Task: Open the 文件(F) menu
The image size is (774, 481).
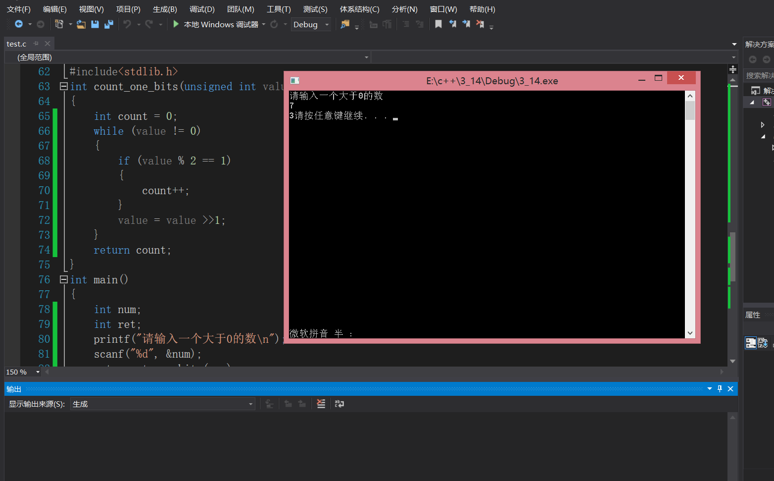Action: click(19, 9)
